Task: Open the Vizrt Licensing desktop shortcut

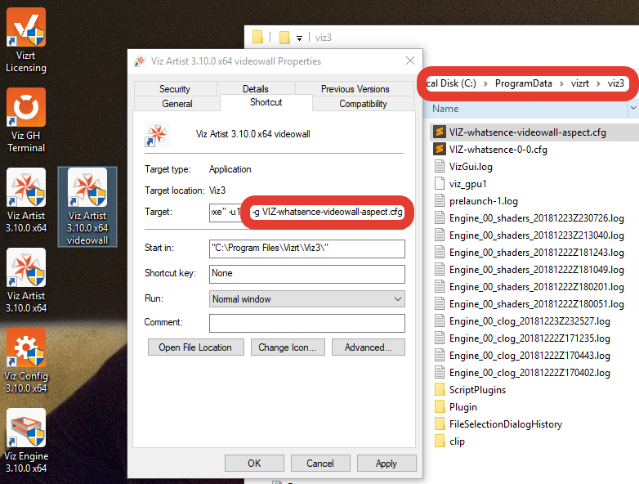Action: click(25, 40)
